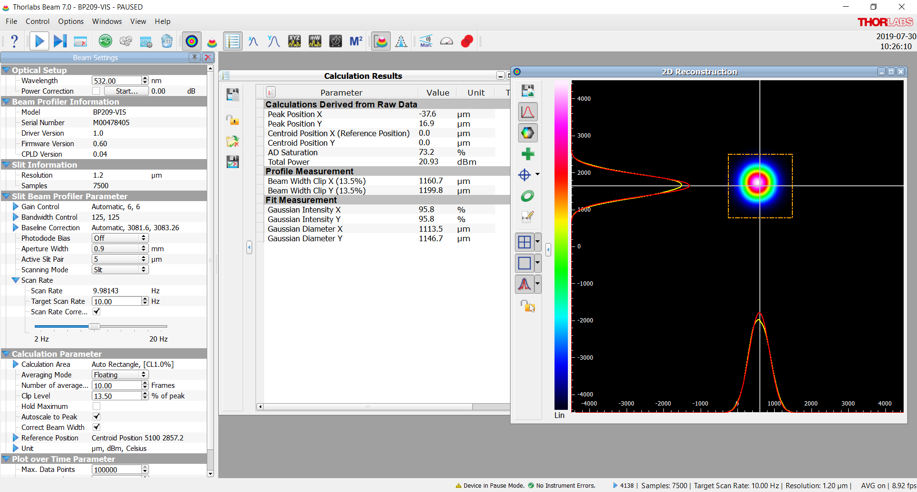Select the Beam Width Clip X row
This screenshot has height=492, width=917.
[380, 181]
